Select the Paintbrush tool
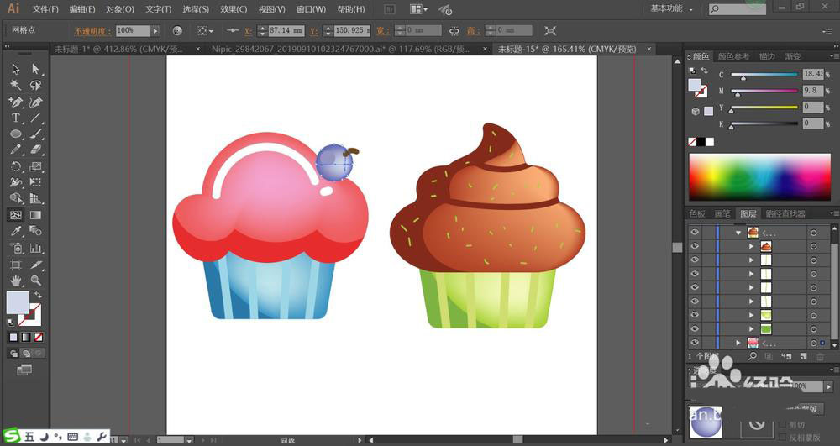840x446 pixels. [35, 134]
